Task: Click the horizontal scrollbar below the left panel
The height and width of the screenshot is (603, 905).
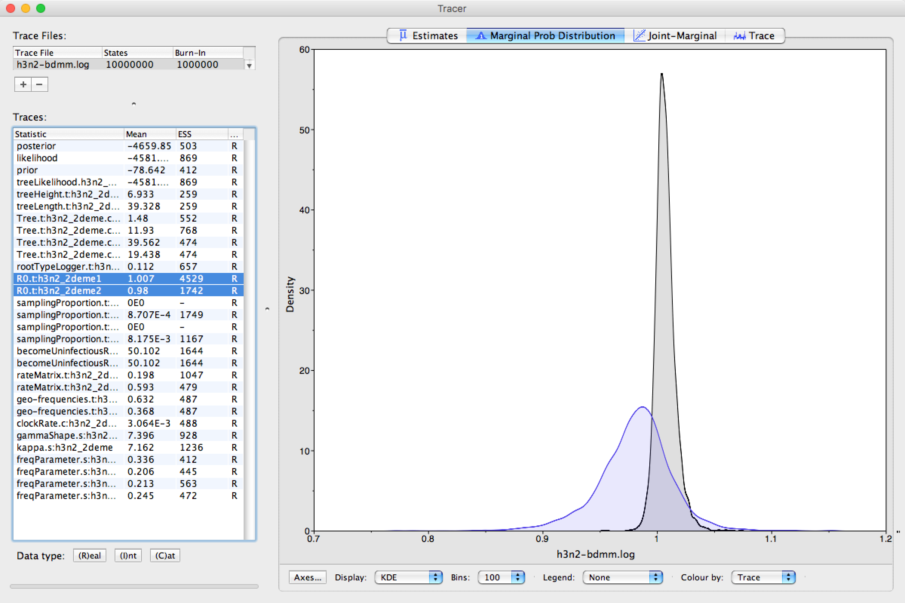Action: click(x=134, y=586)
